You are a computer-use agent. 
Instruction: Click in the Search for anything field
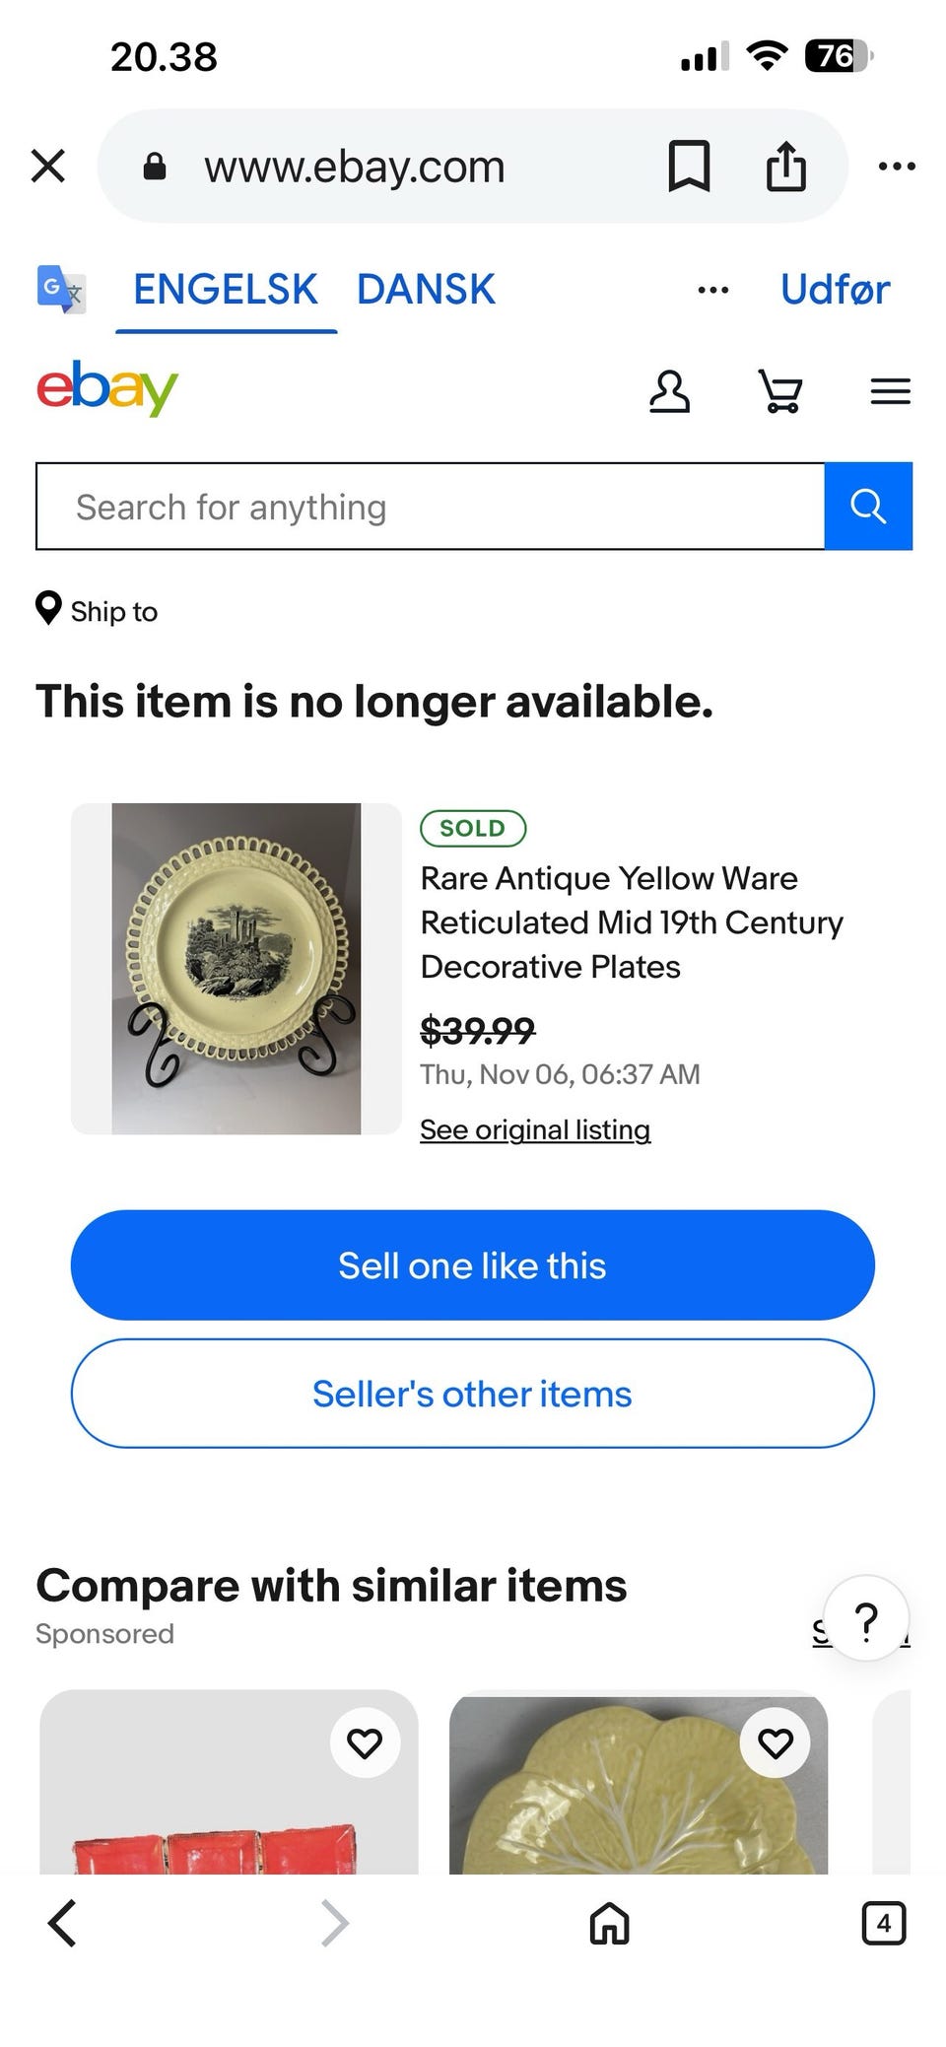430,507
